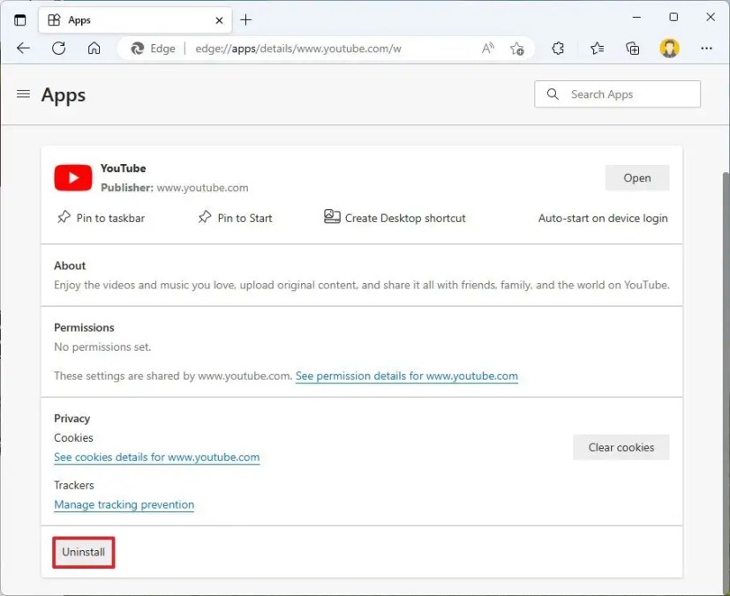Minimize the Edge window
The height and width of the screenshot is (596, 730).
(x=636, y=18)
